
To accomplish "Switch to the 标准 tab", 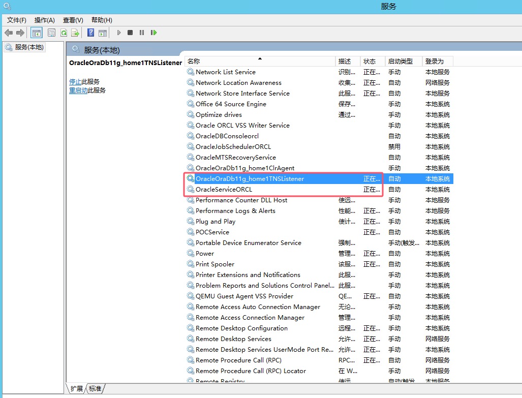I will click(94, 388).
